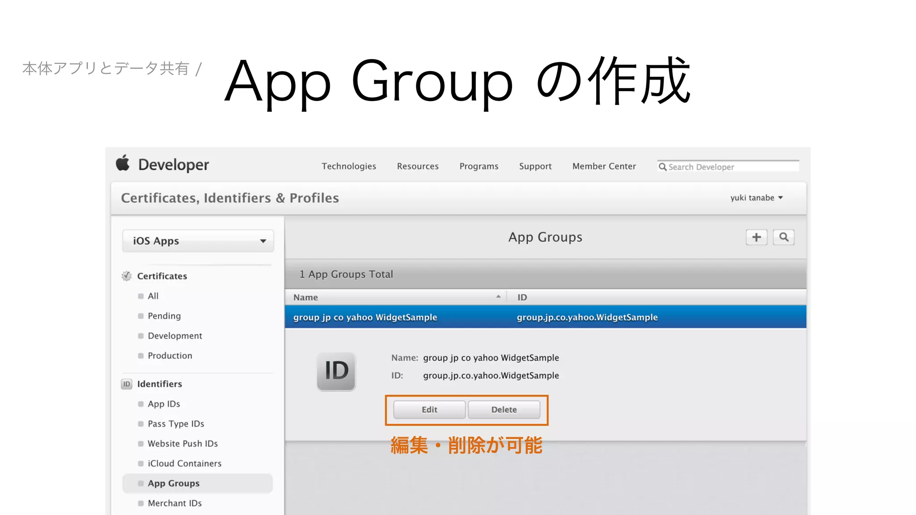This screenshot has height=515, width=916.
Task: Open App IDs in sidebar
Action: (x=164, y=404)
